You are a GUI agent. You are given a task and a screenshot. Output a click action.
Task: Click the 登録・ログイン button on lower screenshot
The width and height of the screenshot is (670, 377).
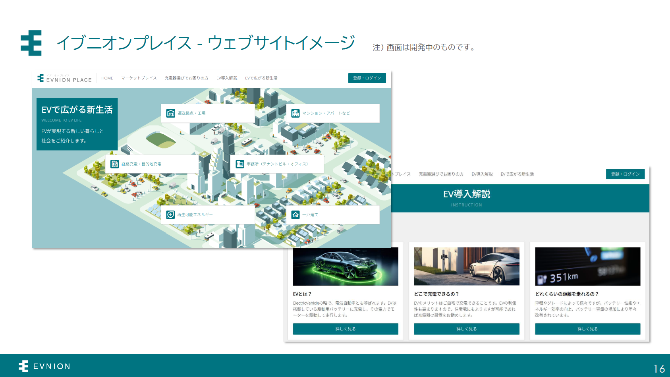click(x=625, y=174)
